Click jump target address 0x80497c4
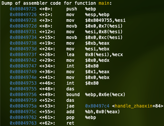164x126 pixels. coord(97,106)
